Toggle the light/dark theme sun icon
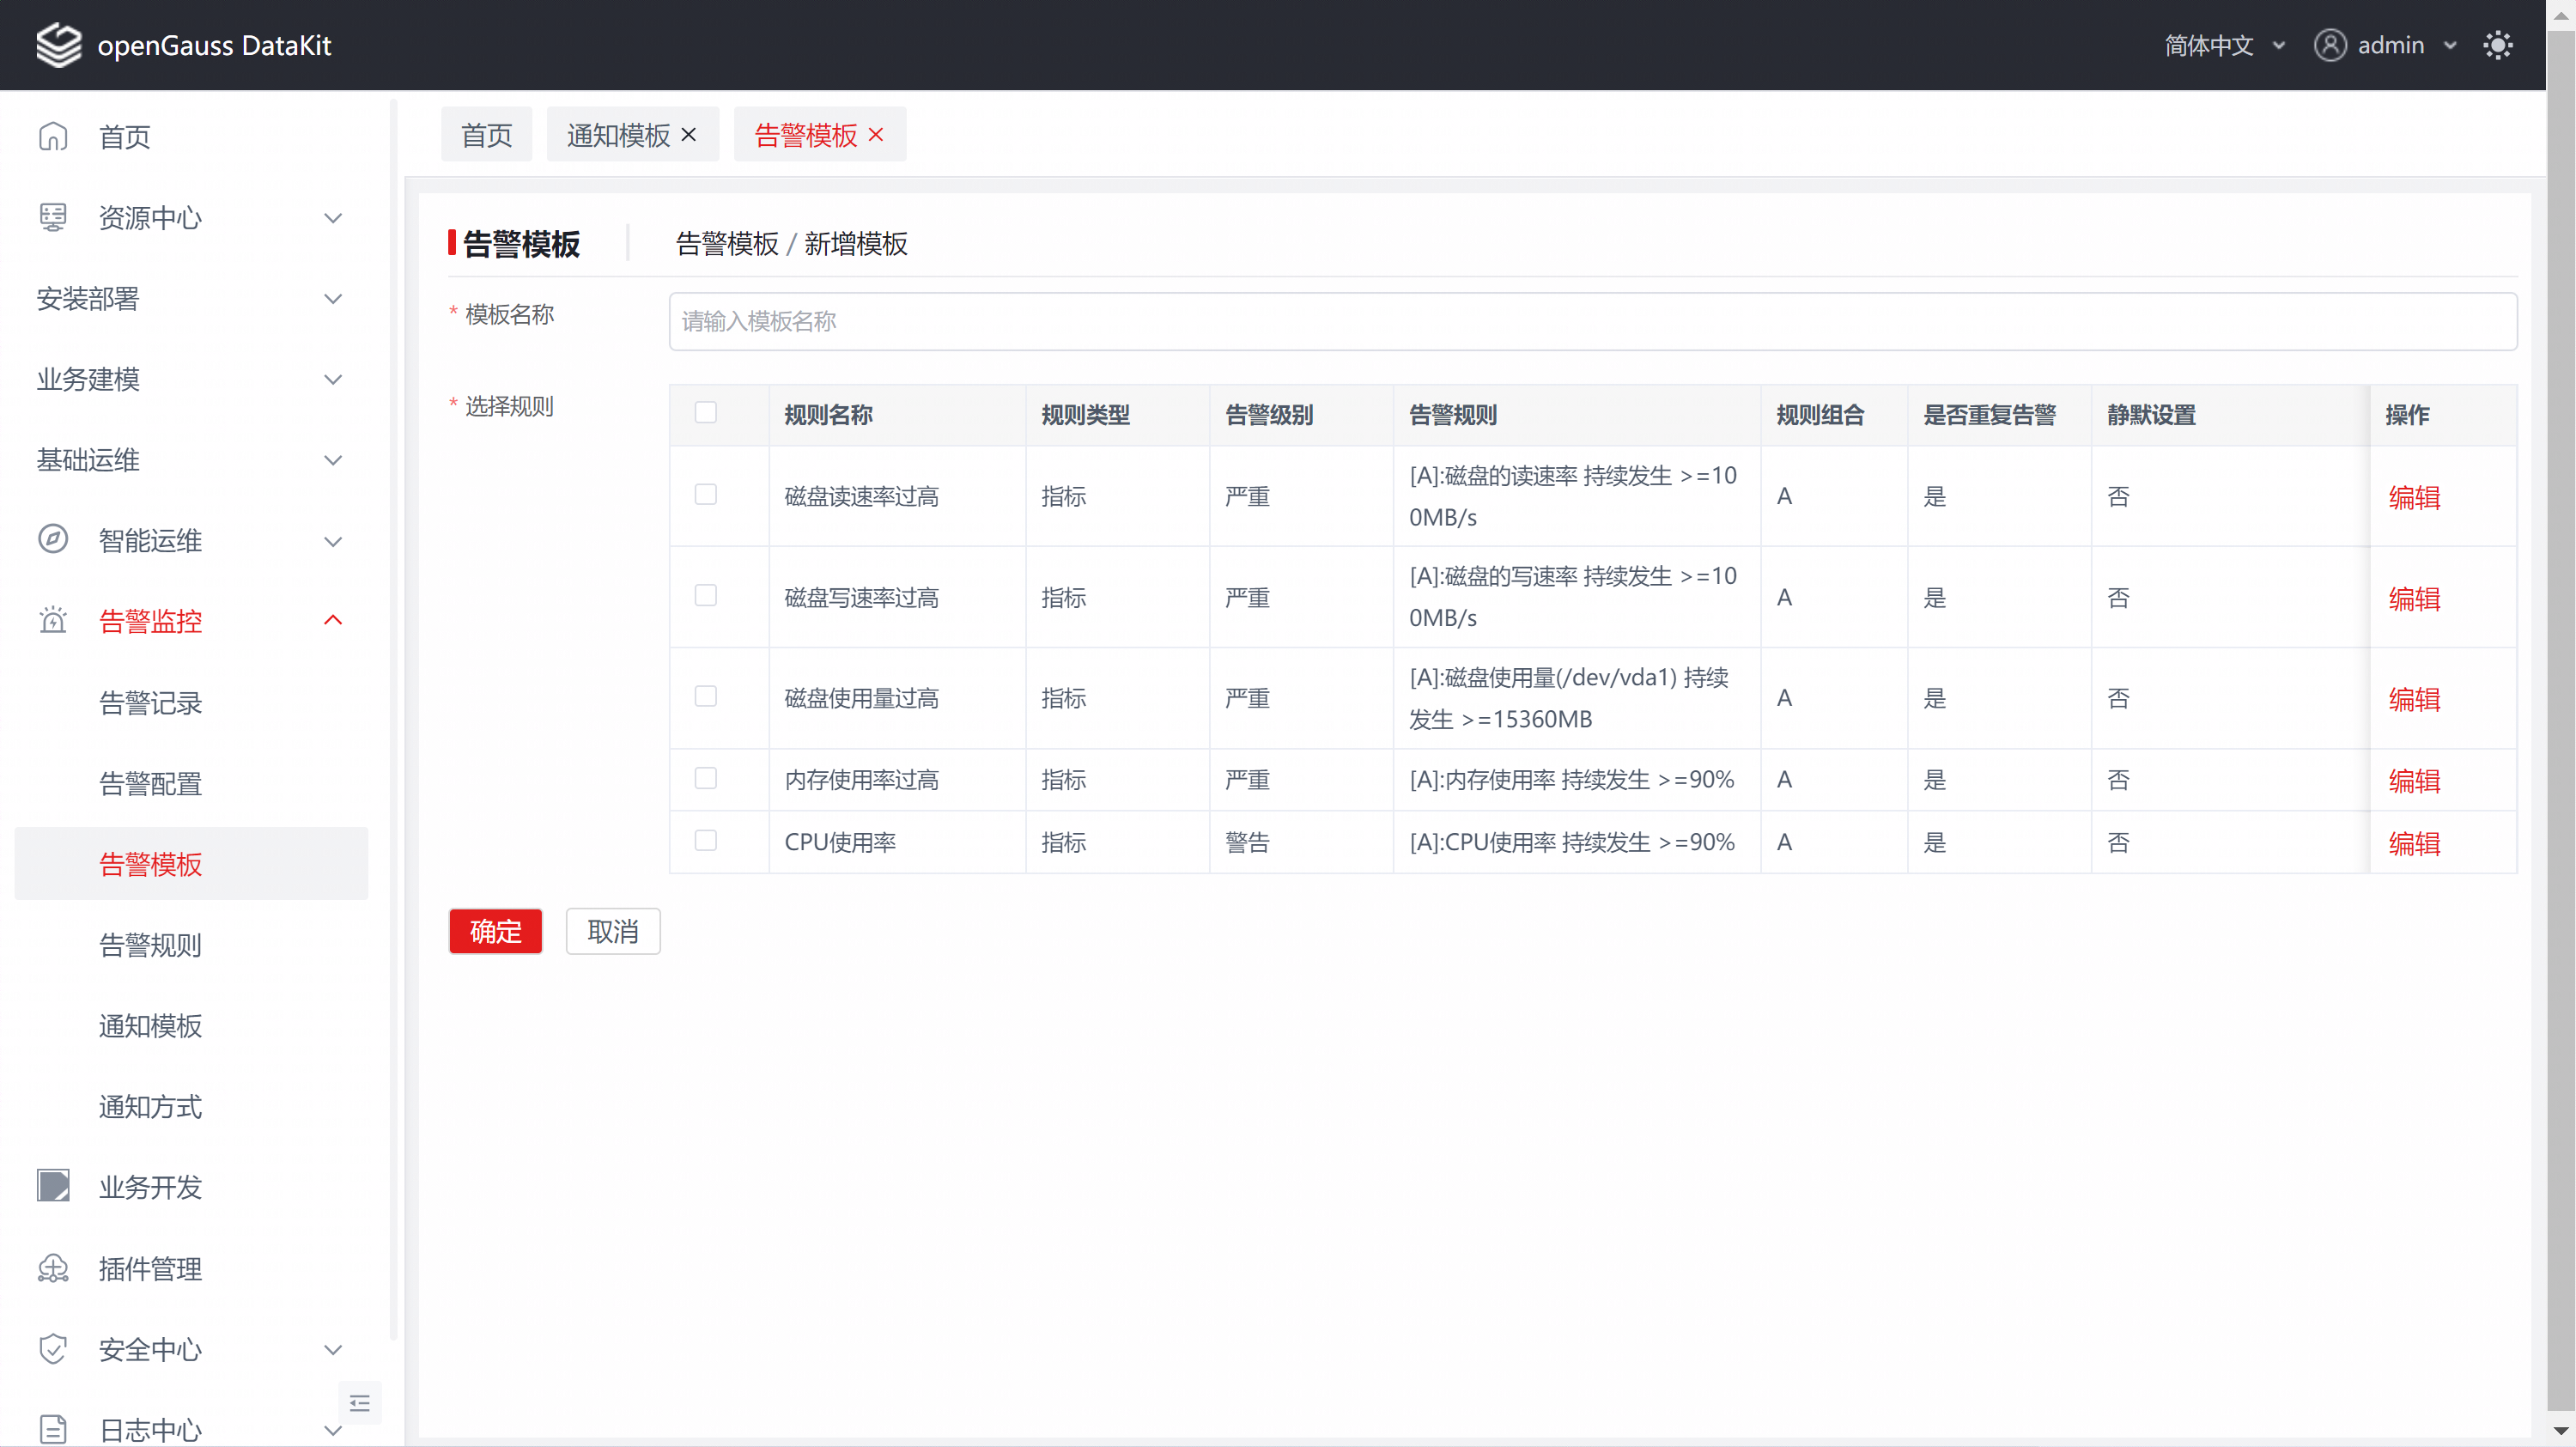The width and height of the screenshot is (2576, 1447). tap(2497, 45)
